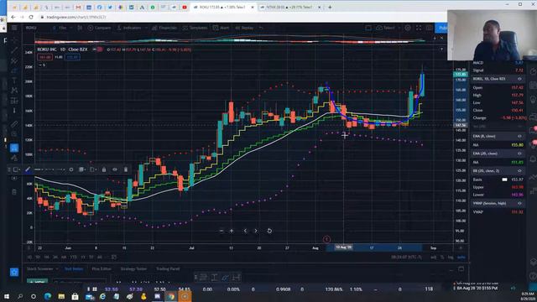Screen dimensions: 537x302
Task: Open the Templates menu
Action: (196, 28)
